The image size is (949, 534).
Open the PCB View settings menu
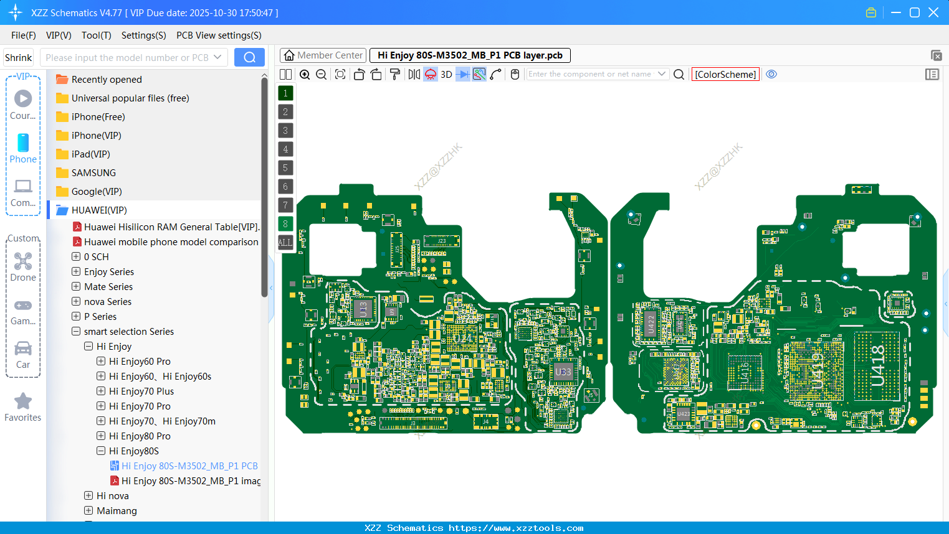219,35
